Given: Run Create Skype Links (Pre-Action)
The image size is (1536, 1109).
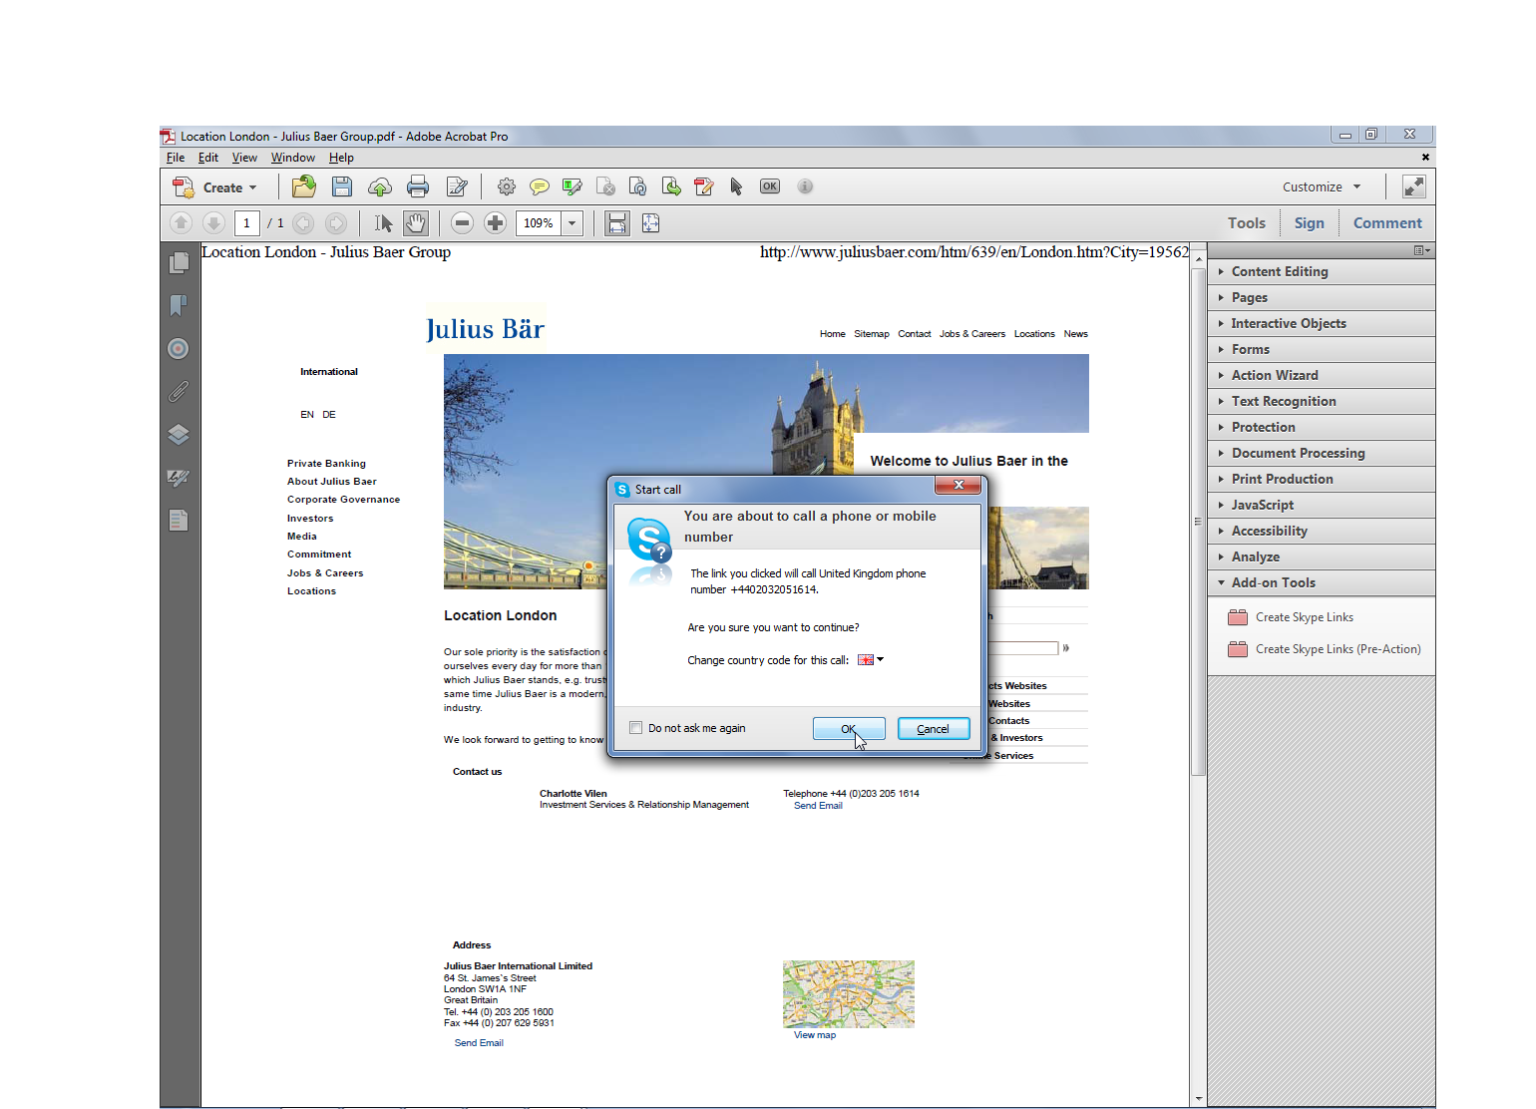Looking at the screenshot, I should [1325, 649].
